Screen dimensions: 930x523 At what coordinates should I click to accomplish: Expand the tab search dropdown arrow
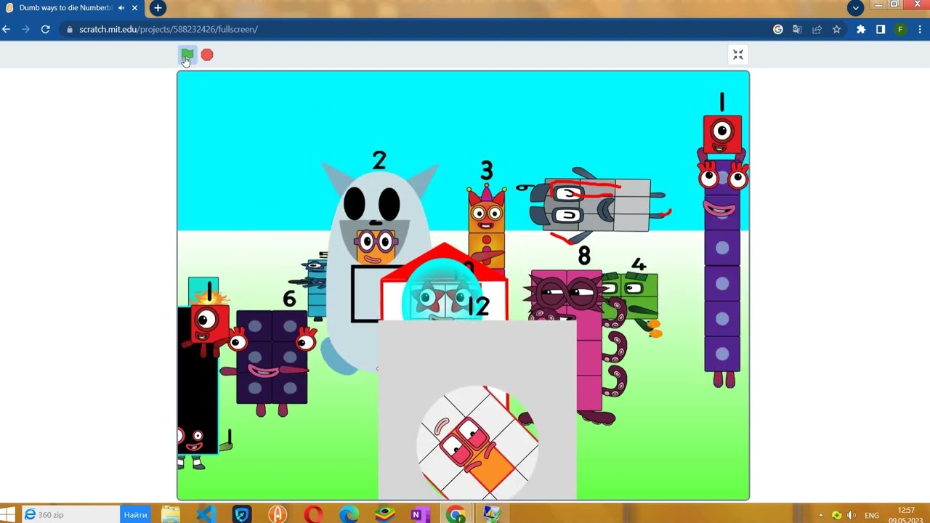(x=856, y=8)
